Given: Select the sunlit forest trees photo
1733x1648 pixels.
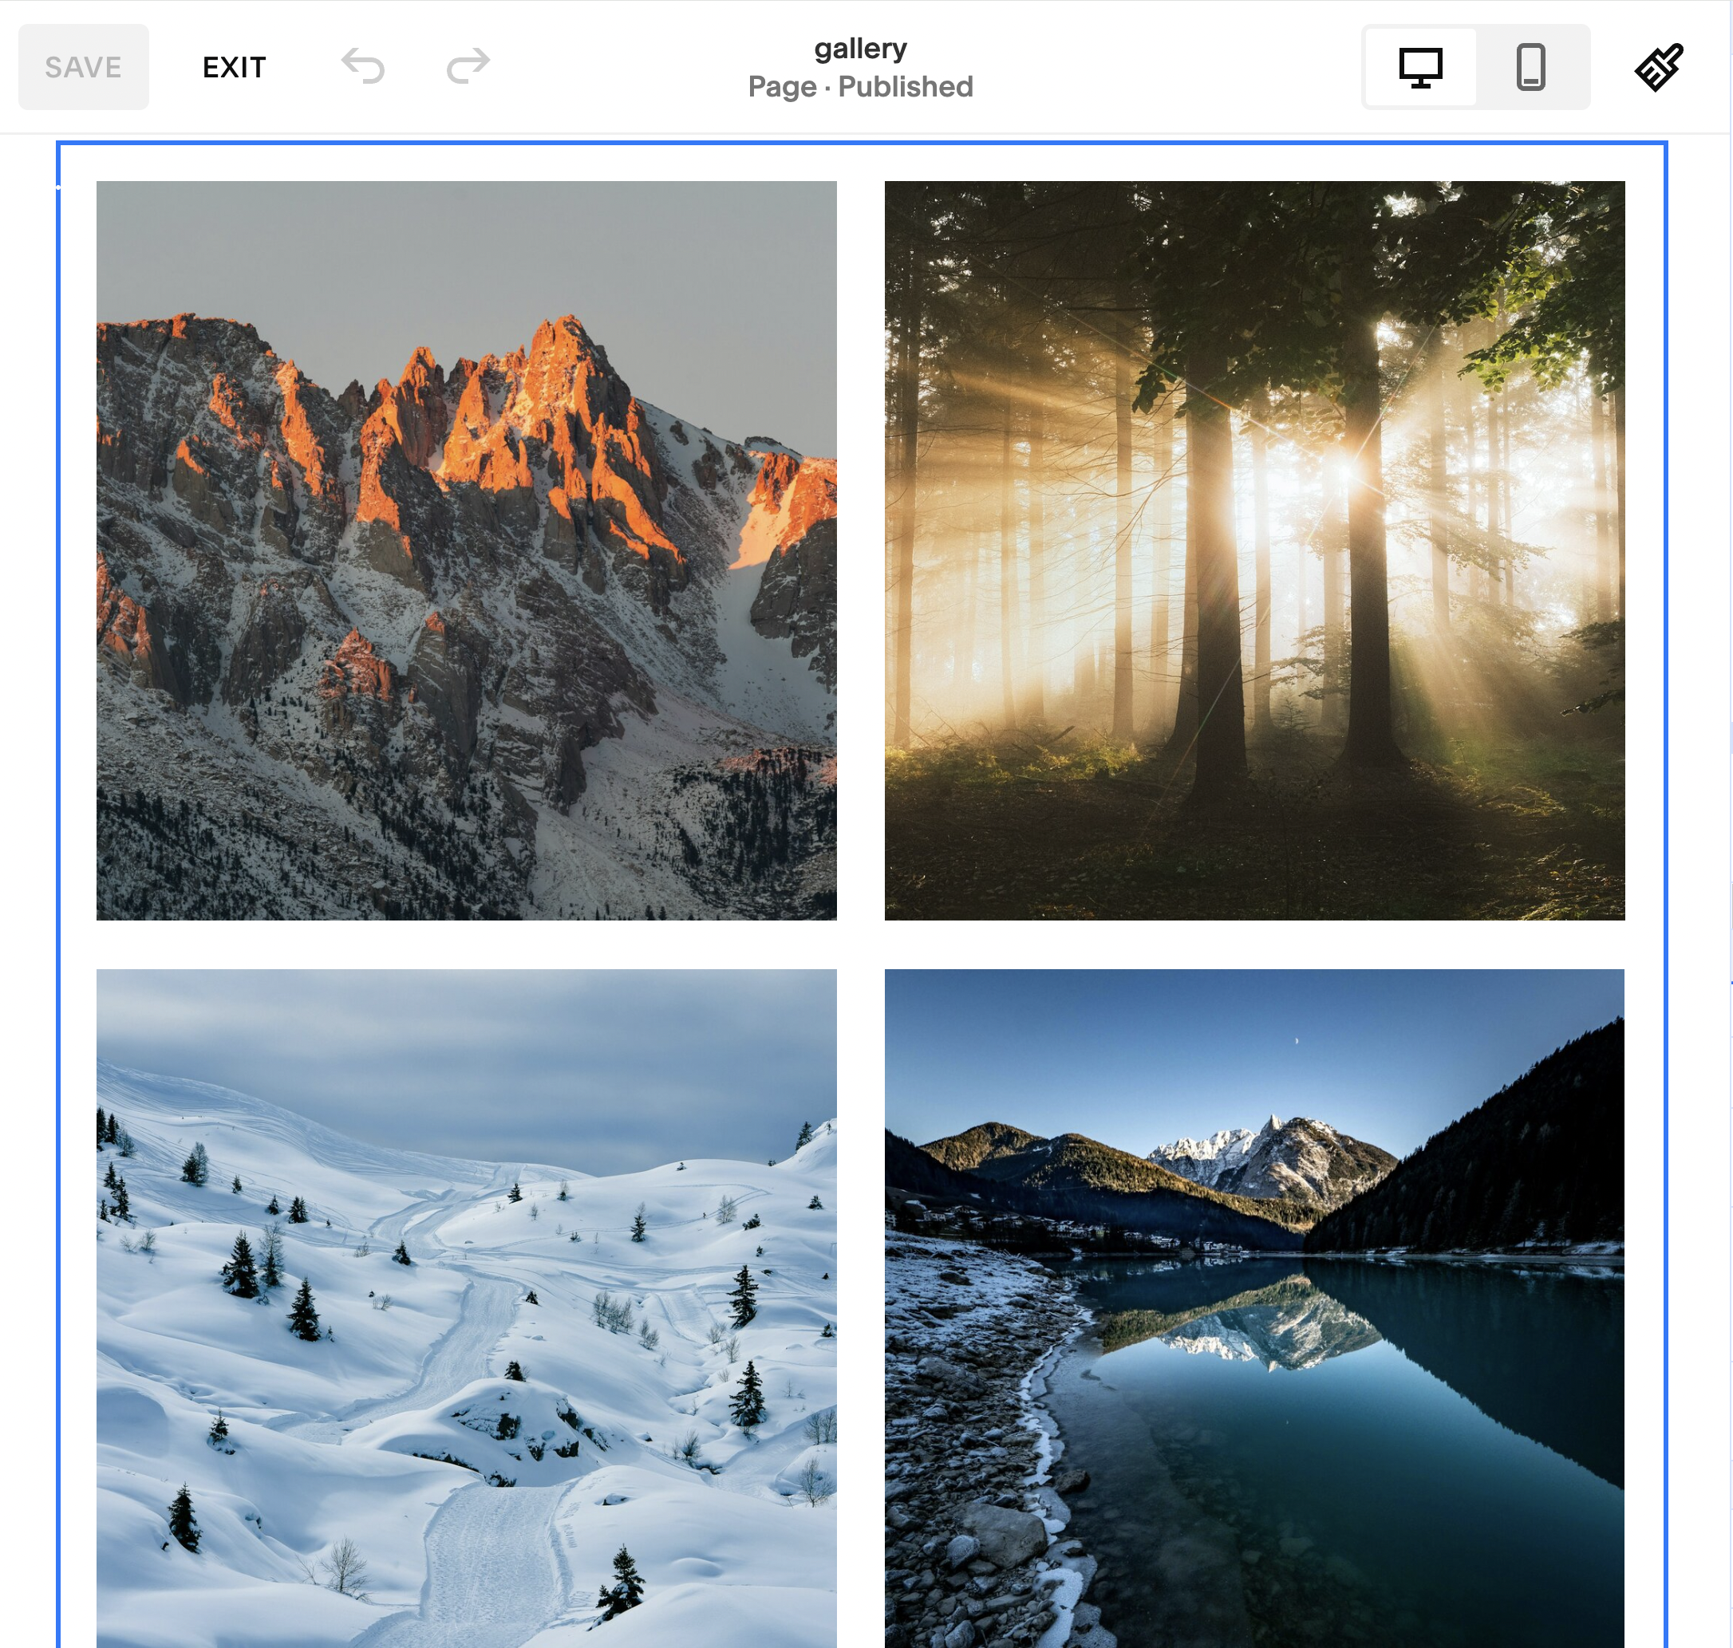Looking at the screenshot, I should pos(1254,551).
